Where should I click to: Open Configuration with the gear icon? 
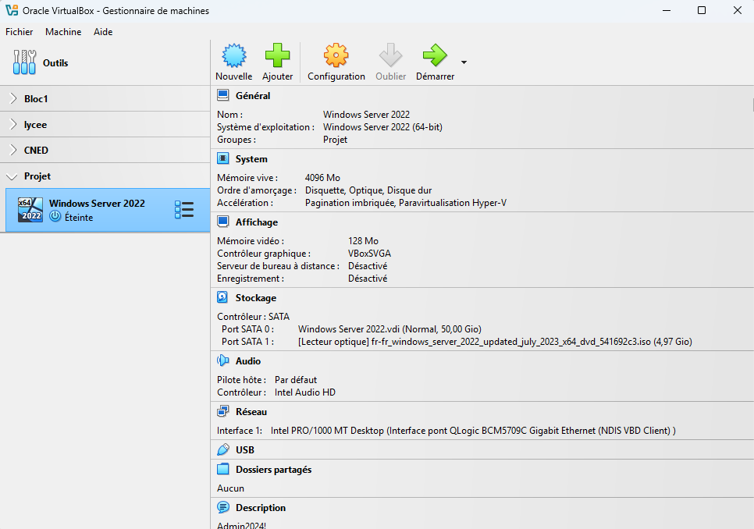click(x=336, y=56)
